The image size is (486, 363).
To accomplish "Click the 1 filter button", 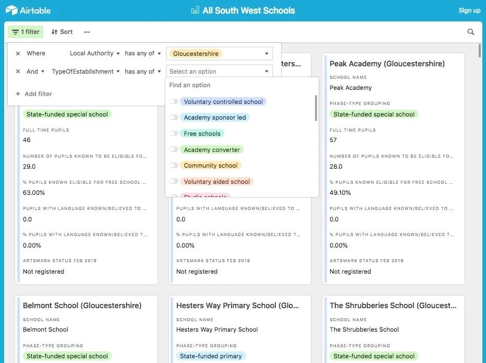I will [26, 32].
